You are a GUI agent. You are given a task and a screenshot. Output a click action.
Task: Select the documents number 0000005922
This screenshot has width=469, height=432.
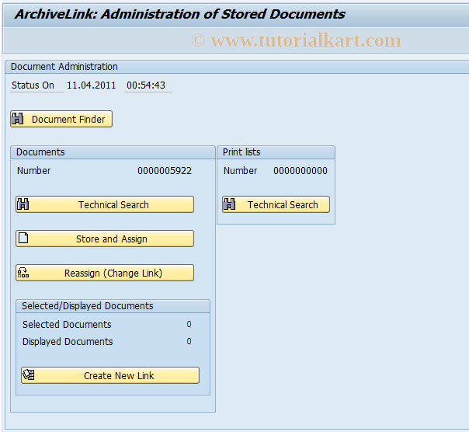(x=165, y=171)
